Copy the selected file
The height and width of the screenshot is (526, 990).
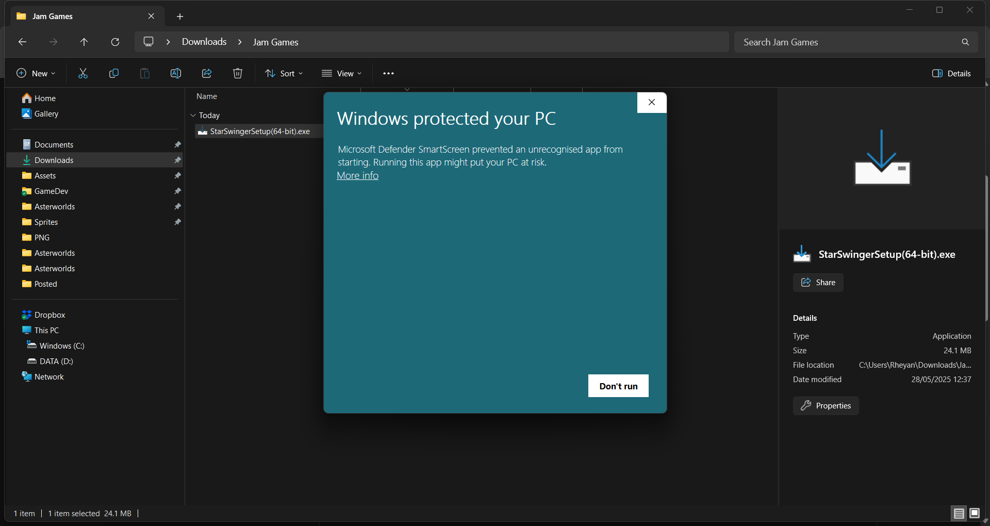(114, 73)
